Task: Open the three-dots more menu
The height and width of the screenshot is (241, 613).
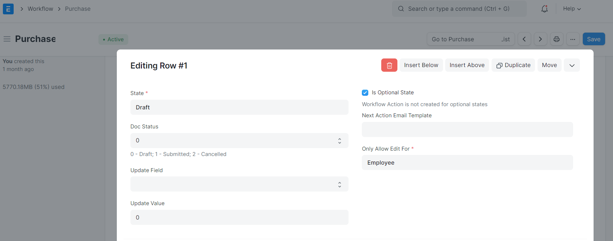Action: coord(573,39)
